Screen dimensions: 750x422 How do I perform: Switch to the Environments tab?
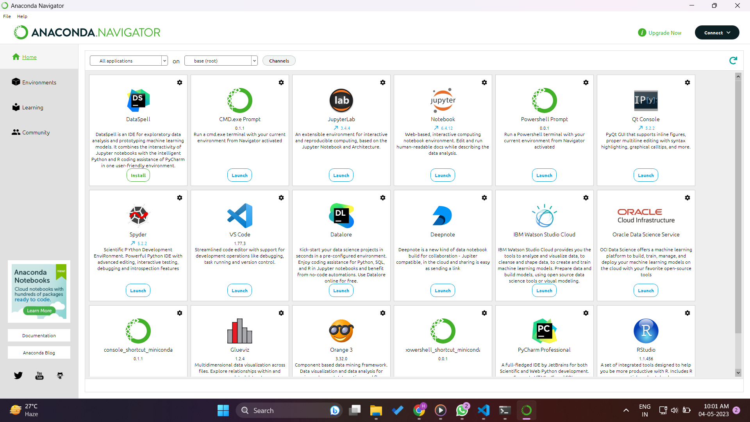(39, 82)
